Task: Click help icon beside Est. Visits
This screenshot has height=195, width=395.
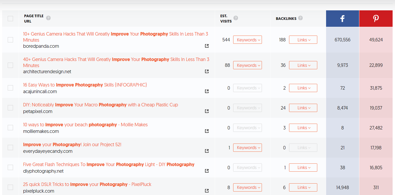Action: 236,18
